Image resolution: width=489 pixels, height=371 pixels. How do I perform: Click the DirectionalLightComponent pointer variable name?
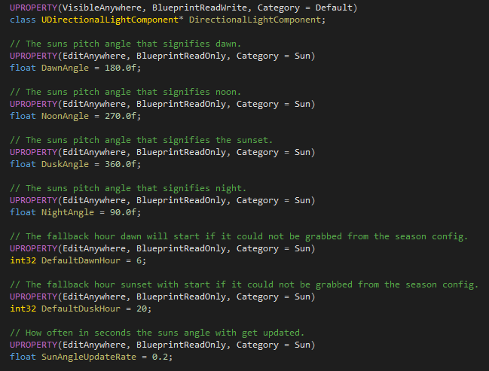click(259, 20)
